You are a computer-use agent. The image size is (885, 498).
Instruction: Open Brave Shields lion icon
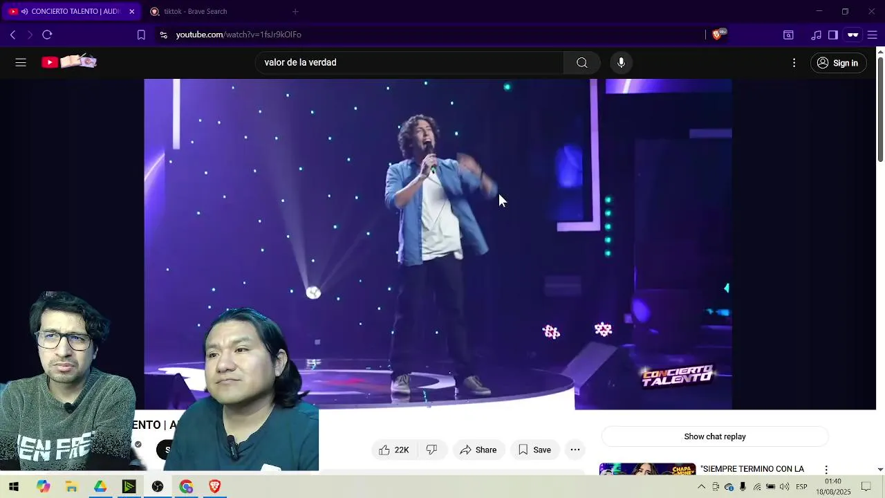(x=718, y=34)
